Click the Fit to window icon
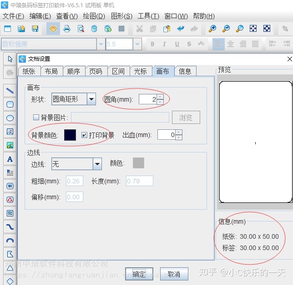This screenshot has width=293, height=285. (x=253, y=29)
